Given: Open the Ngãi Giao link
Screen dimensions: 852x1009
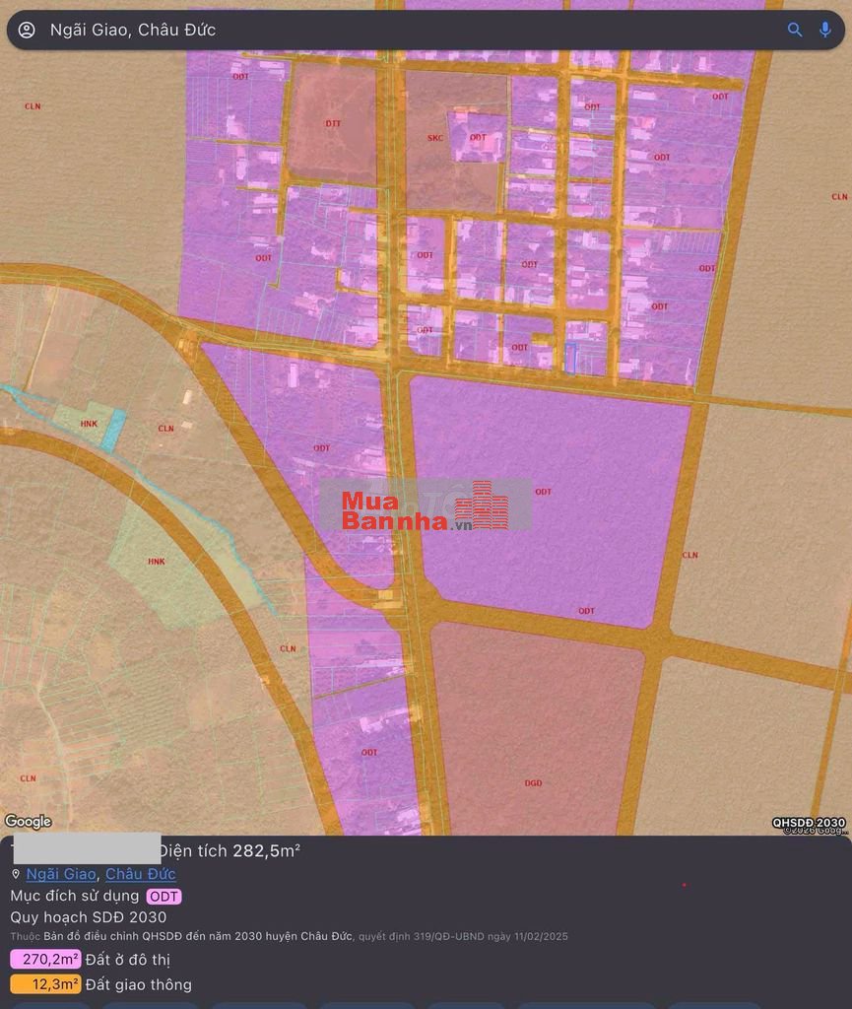Looking at the screenshot, I should coord(61,874).
